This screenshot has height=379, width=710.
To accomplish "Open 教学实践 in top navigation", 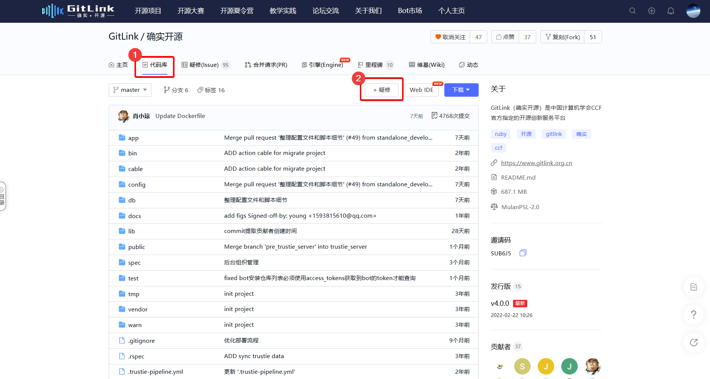I will [x=283, y=11].
